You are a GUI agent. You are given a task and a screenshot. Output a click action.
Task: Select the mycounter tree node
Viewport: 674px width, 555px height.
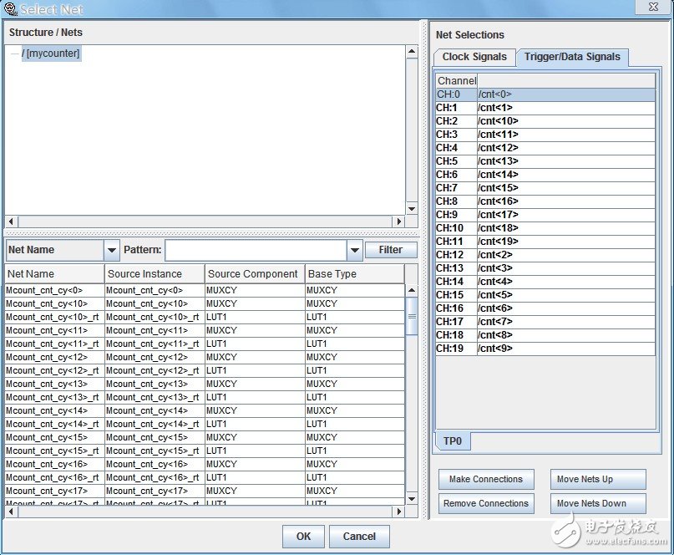(x=51, y=53)
